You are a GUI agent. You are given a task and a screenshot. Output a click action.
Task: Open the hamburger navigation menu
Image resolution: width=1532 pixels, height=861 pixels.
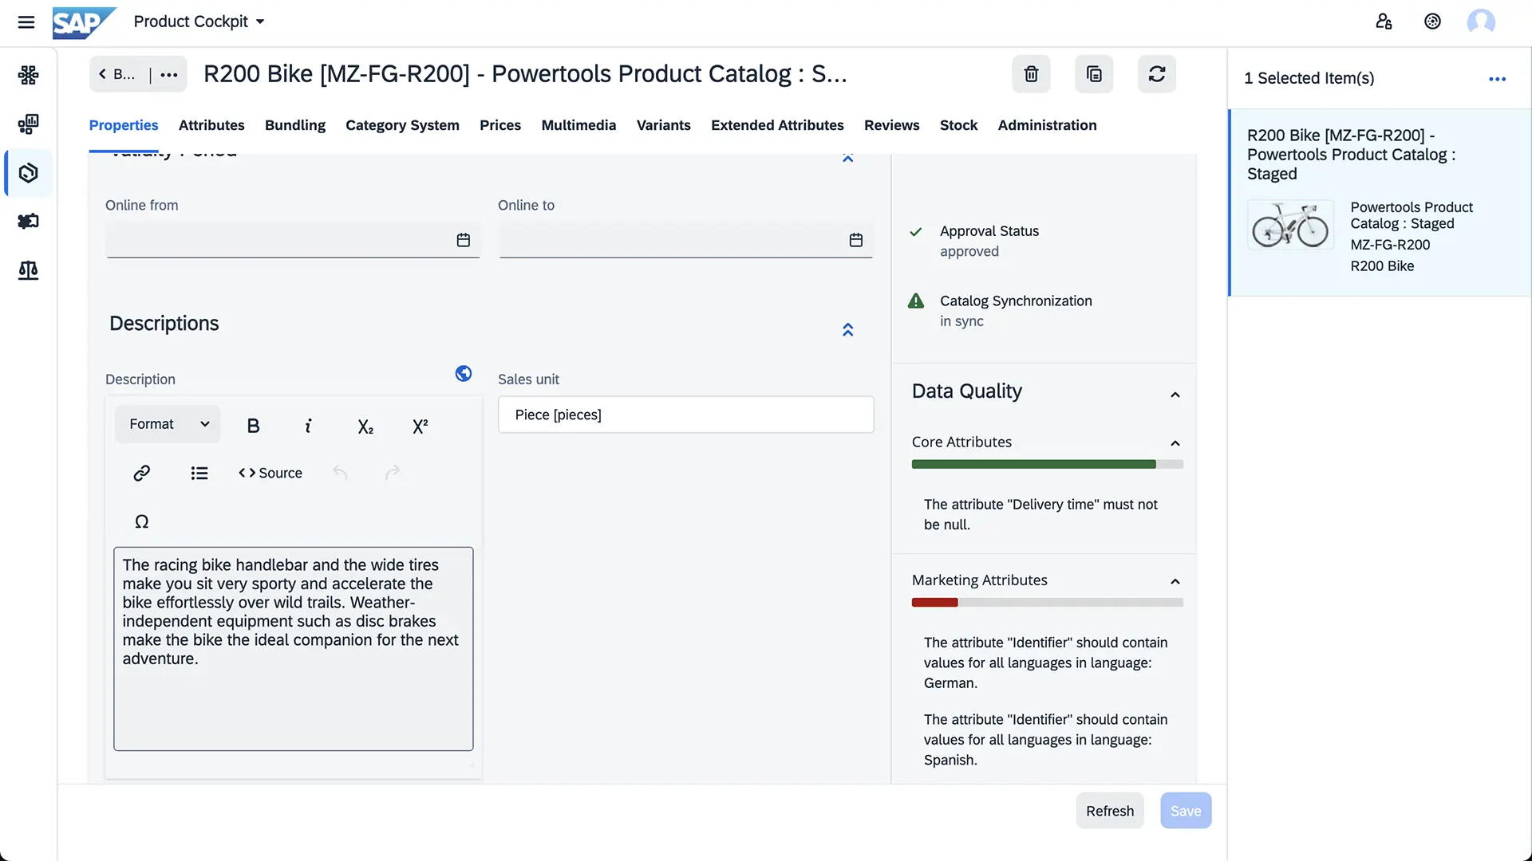coord(26,22)
